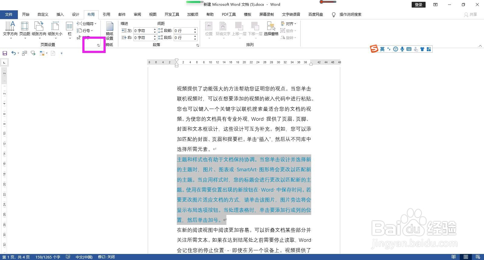
Task: Expand the Line Numbers (行号) dropdown
Action: click(85, 31)
